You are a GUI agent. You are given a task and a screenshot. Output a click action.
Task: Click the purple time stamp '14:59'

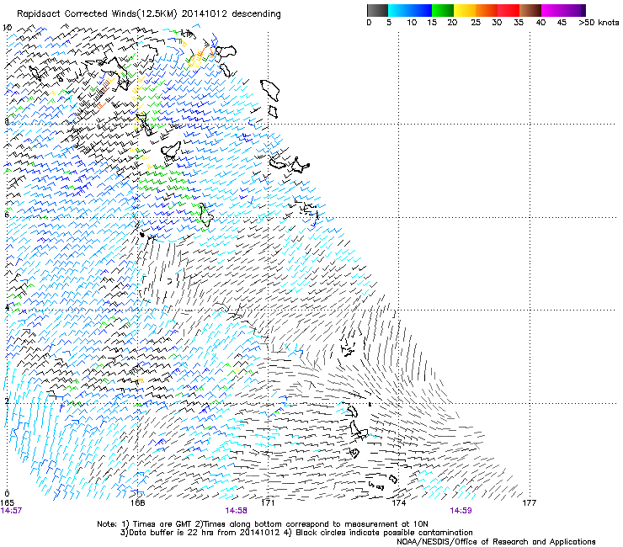(461, 511)
